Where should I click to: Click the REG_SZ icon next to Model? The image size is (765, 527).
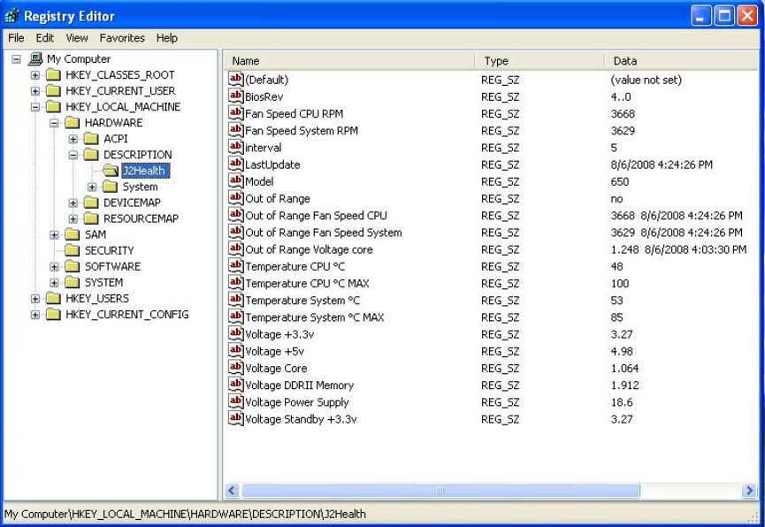pyautogui.click(x=235, y=181)
